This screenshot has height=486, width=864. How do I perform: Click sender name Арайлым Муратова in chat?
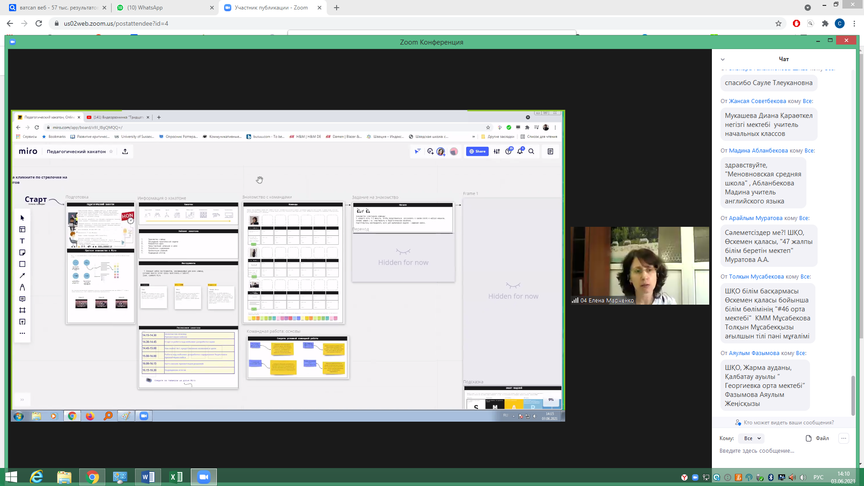[756, 218]
